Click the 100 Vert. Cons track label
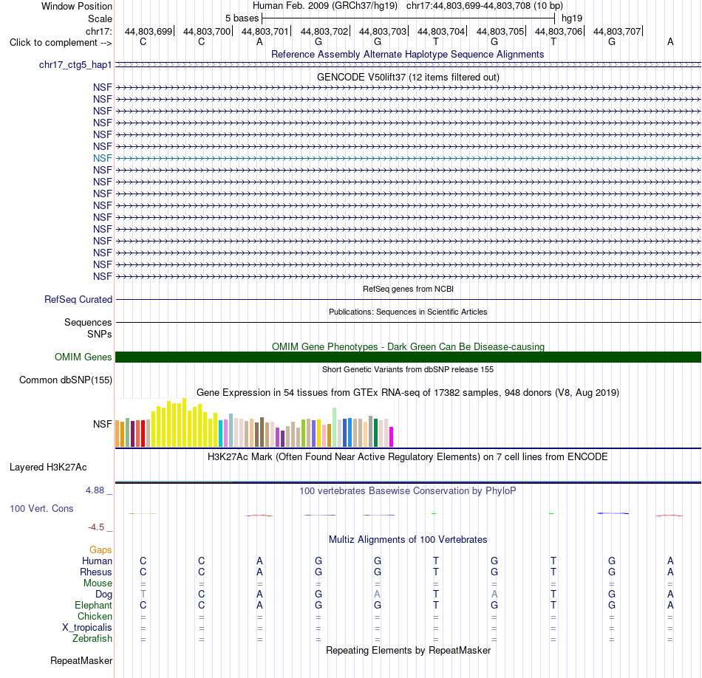The image size is (702, 678). tap(41, 508)
